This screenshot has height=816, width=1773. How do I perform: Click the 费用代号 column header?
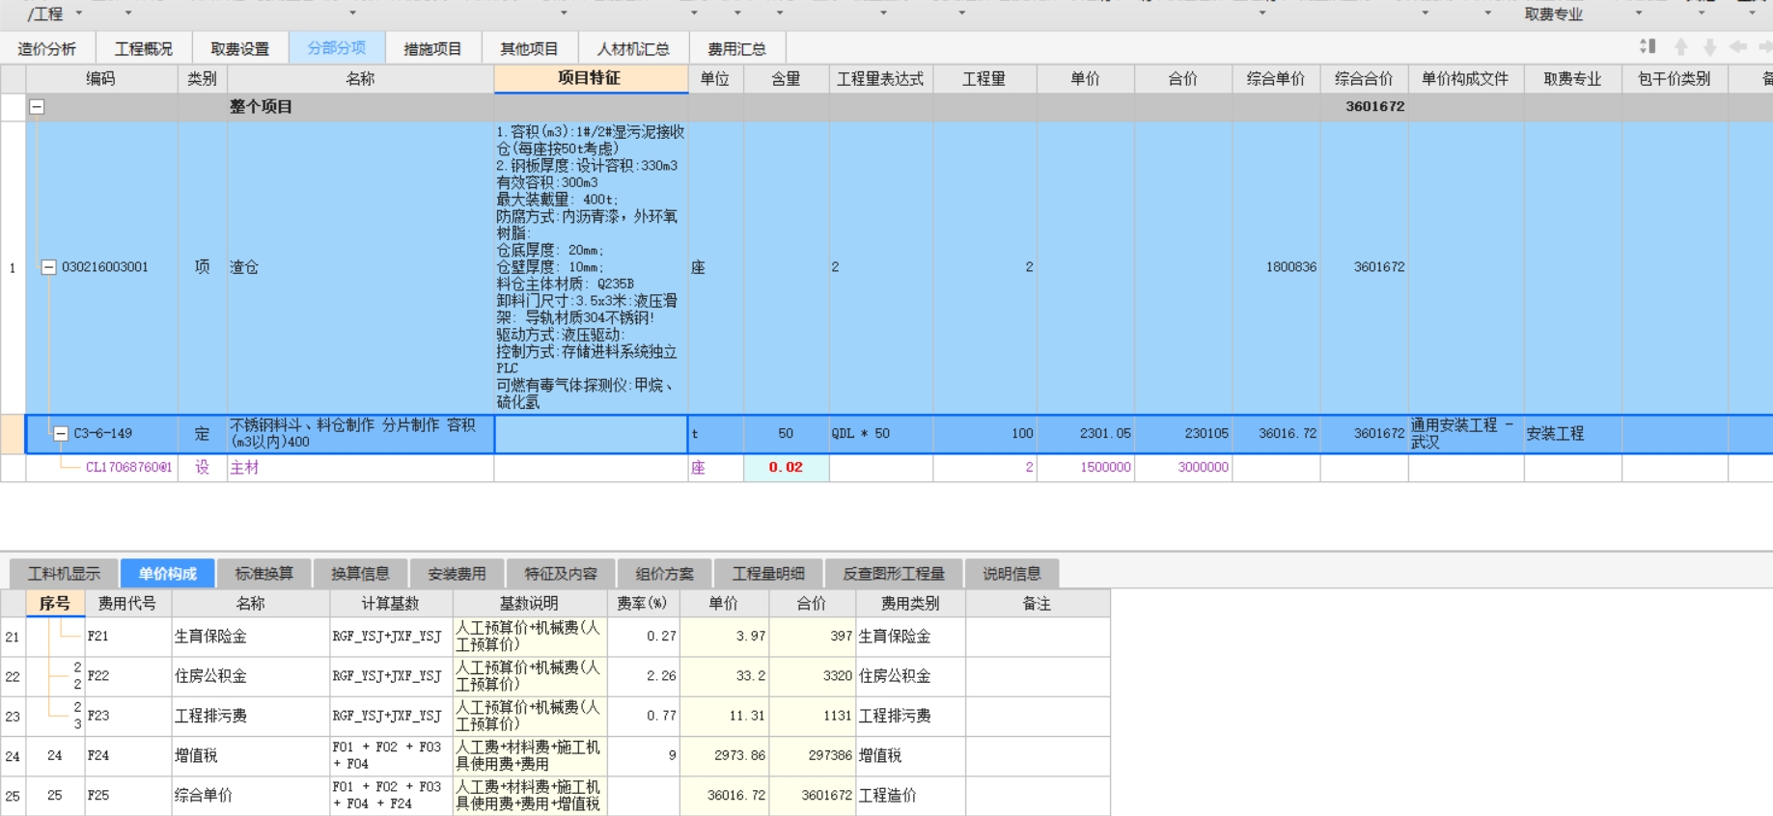(x=127, y=604)
